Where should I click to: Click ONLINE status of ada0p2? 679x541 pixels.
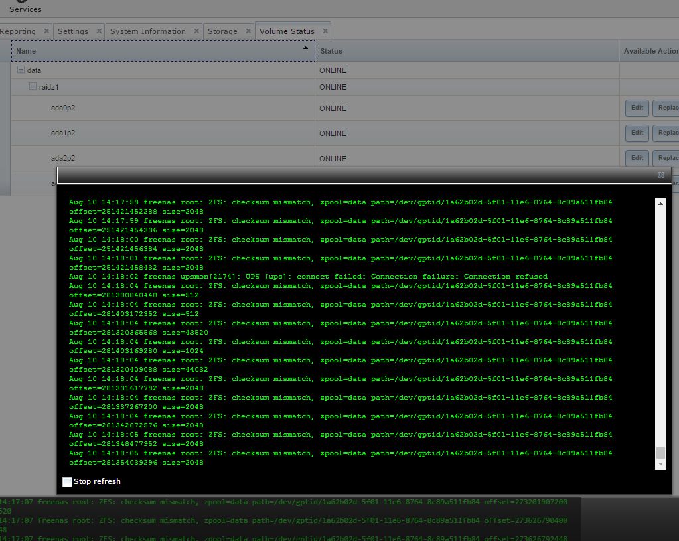(x=333, y=108)
